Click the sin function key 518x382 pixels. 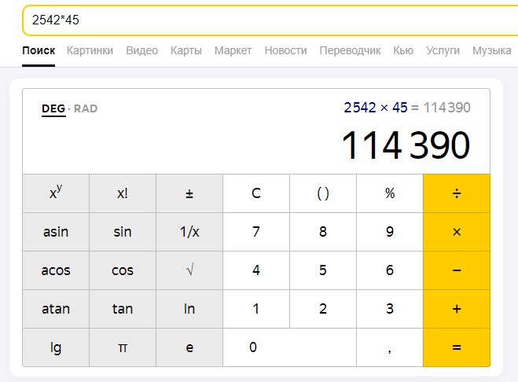pyautogui.click(x=123, y=232)
